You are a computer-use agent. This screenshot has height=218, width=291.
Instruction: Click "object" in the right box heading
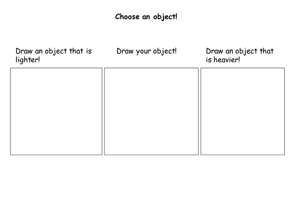[x=246, y=52]
